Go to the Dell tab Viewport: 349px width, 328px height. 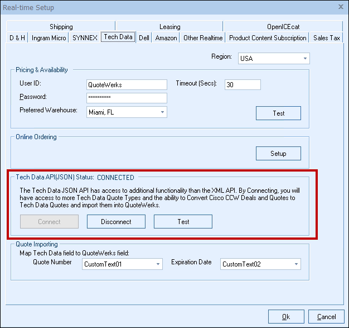click(144, 37)
